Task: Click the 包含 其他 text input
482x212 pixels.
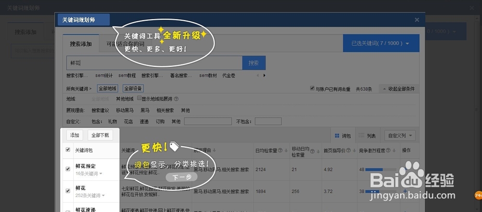Action: pos(208,122)
